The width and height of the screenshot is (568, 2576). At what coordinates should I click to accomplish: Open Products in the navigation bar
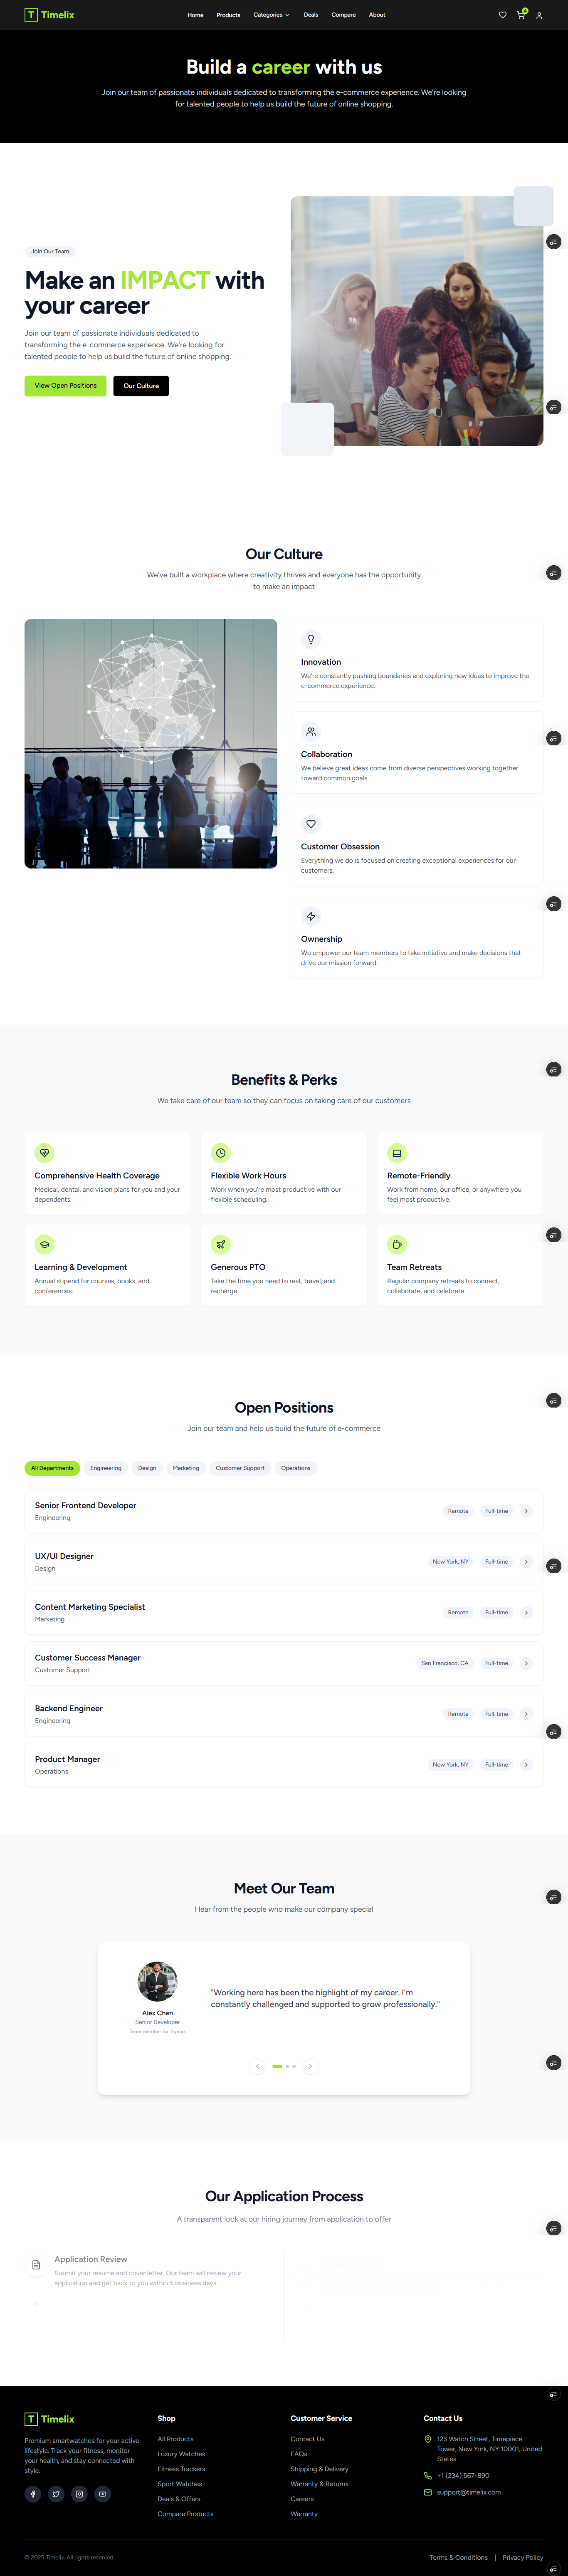228,15
